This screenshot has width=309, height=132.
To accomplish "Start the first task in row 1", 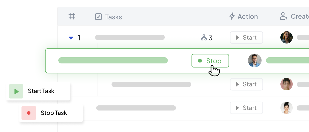I will [x=246, y=38].
